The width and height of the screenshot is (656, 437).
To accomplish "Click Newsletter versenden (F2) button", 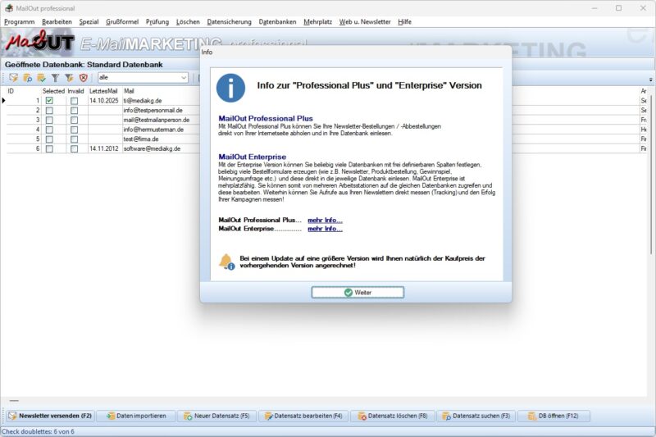I will 50,416.
